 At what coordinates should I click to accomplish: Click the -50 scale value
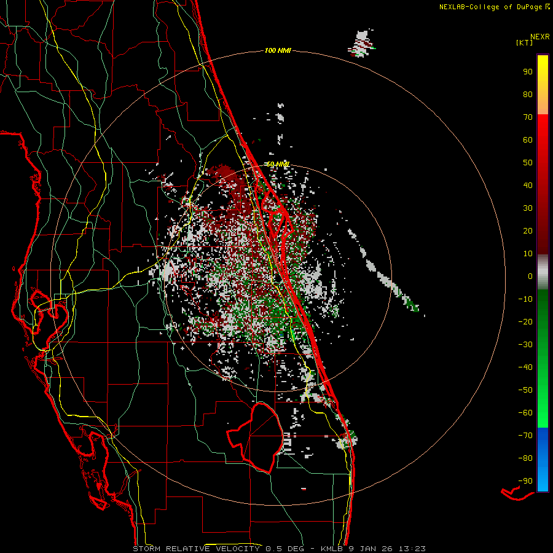point(525,390)
